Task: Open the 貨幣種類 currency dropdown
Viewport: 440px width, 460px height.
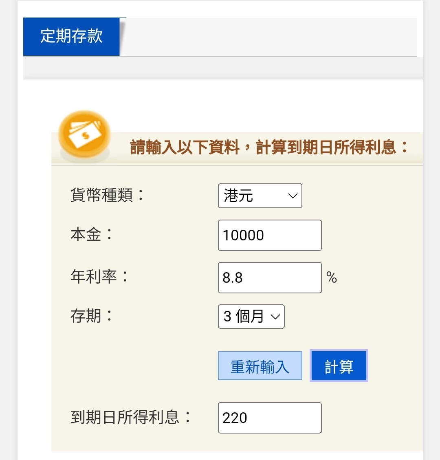Action: pyautogui.click(x=260, y=196)
